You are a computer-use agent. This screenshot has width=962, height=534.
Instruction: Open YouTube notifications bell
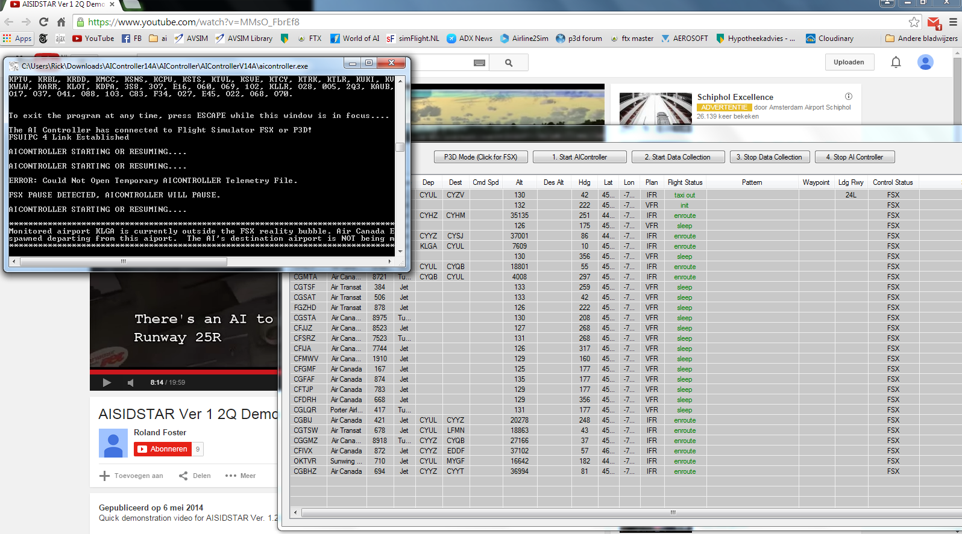tap(896, 62)
